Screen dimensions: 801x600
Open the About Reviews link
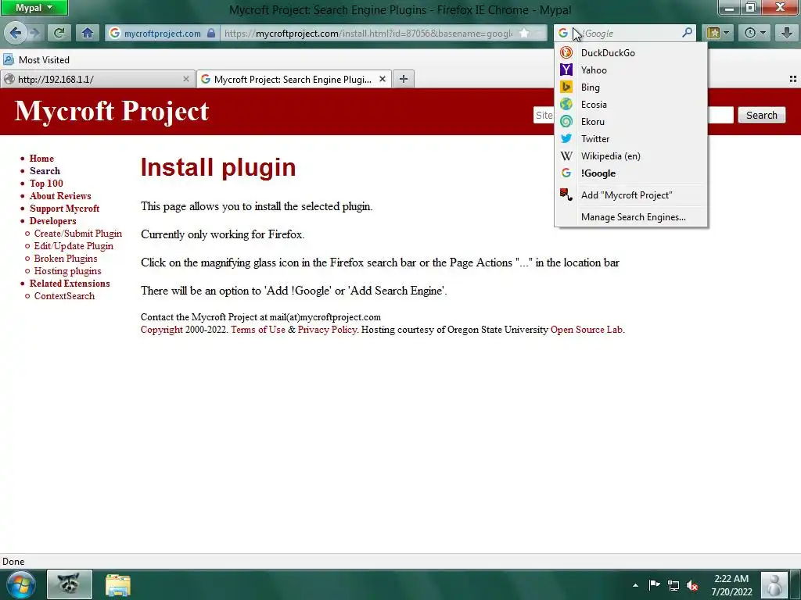pos(60,196)
